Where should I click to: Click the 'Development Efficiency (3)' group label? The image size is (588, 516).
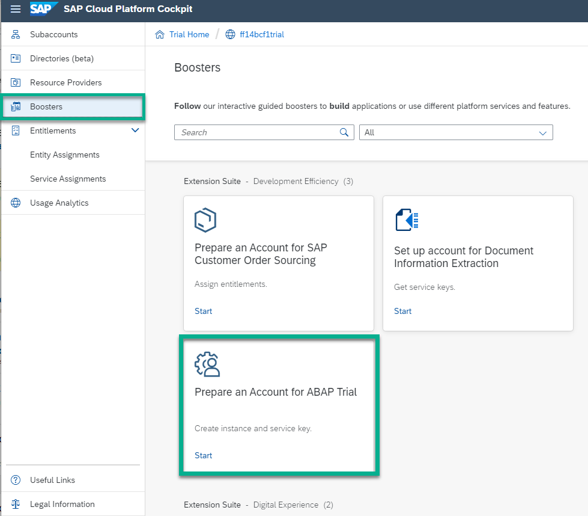point(303,182)
